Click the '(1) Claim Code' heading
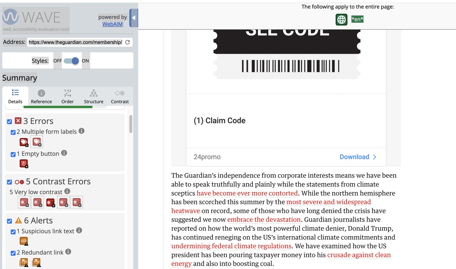The image size is (456, 269). [220, 121]
